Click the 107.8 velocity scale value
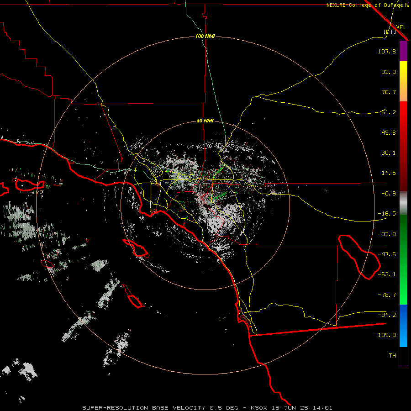The width and height of the screenshot is (411, 411). pos(387,51)
